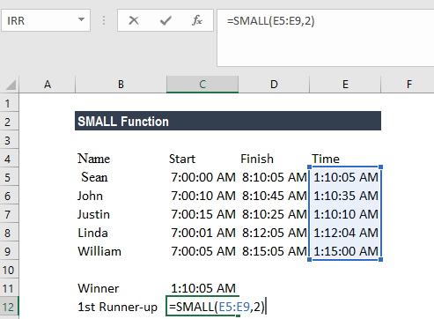Click time cell 1:15:00 AM

click(345, 251)
